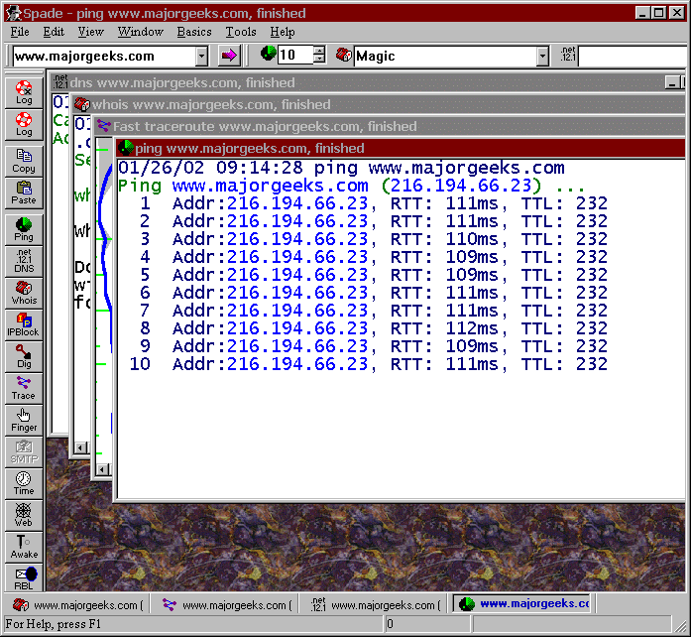The width and height of the screenshot is (691, 637).
Task: Switch to the whois www.majorgeeks.com tab
Action: pyautogui.click(x=77, y=605)
